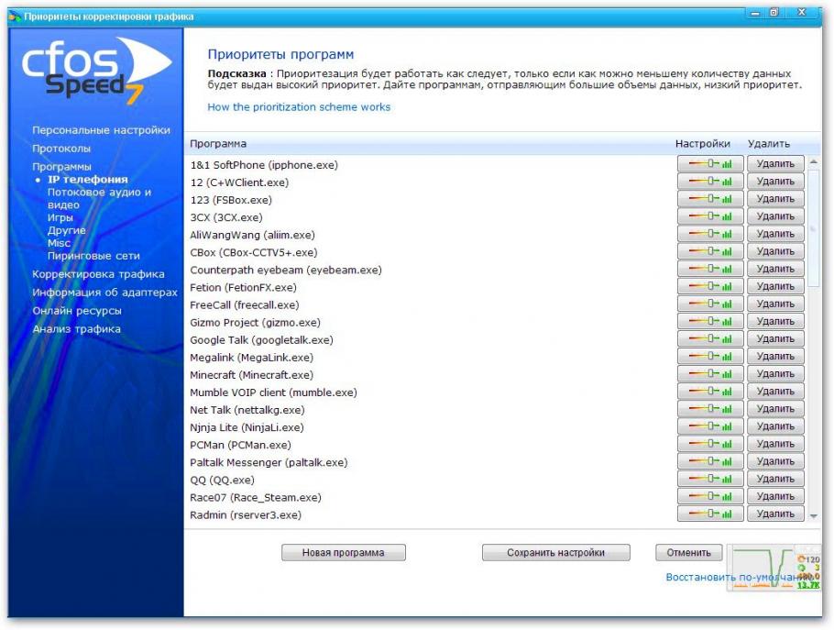This screenshot has width=834, height=630.
Task: Open priority settings for 12 (C+WClient.exe)
Action: (710, 182)
